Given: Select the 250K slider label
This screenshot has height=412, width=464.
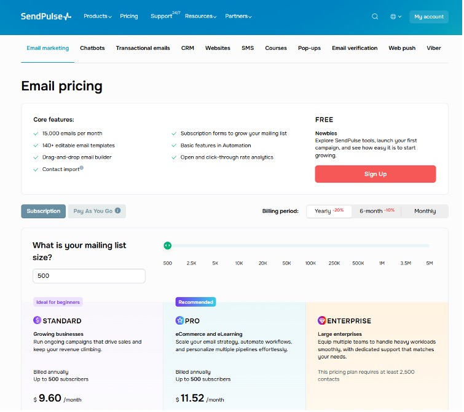Looking at the screenshot, I should 336,264.
